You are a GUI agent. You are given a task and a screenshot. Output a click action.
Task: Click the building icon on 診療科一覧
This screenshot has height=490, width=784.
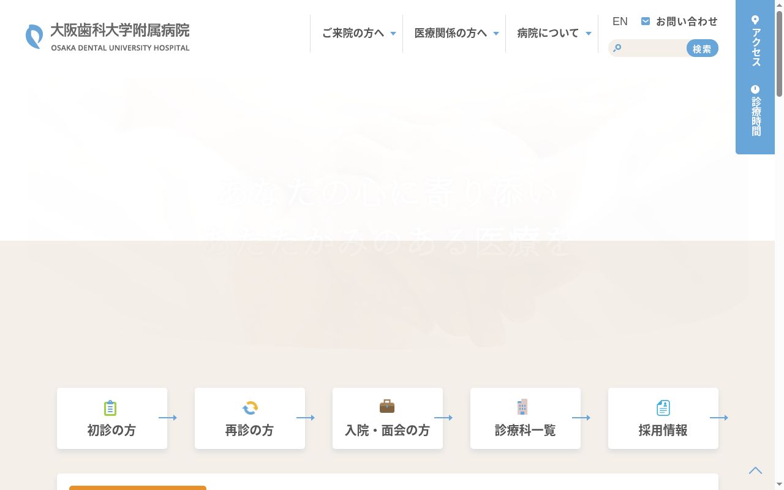point(522,407)
